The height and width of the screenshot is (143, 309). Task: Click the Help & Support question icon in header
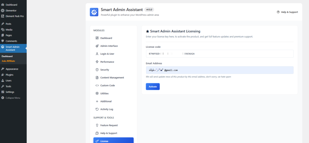(x=278, y=12)
